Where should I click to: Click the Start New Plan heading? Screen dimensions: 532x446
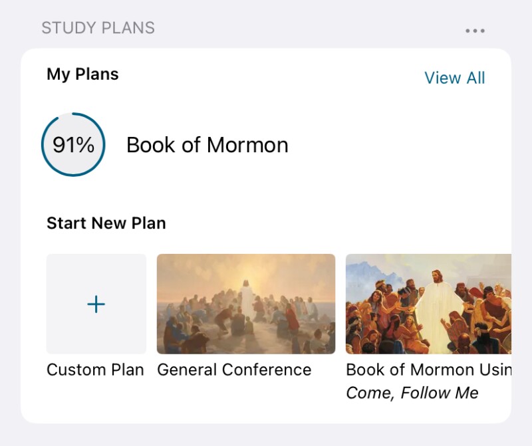click(x=106, y=223)
